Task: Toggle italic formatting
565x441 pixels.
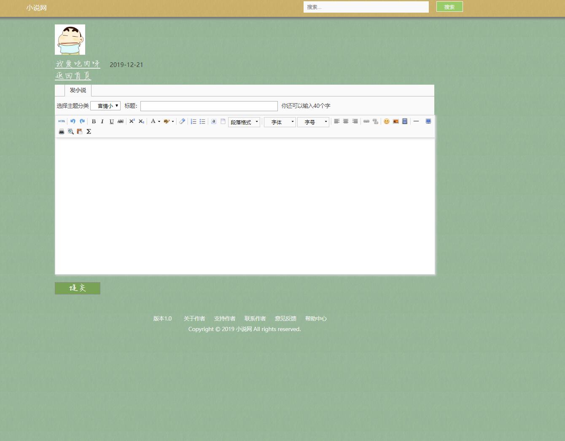Action: (x=102, y=121)
